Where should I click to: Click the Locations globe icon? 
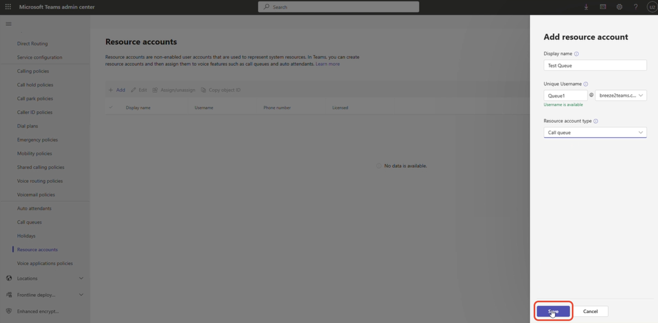(x=9, y=278)
